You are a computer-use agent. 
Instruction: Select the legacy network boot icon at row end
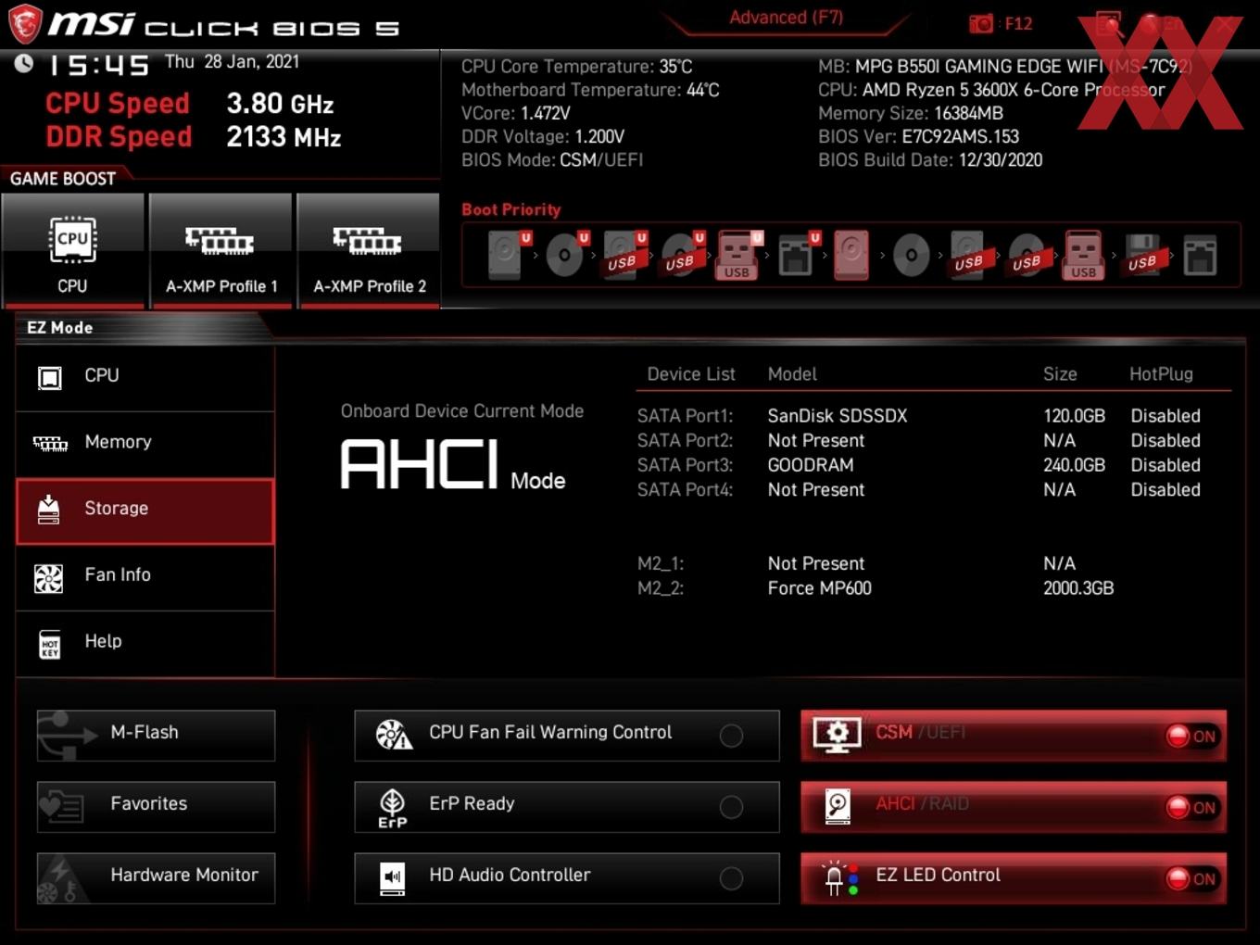[1200, 255]
